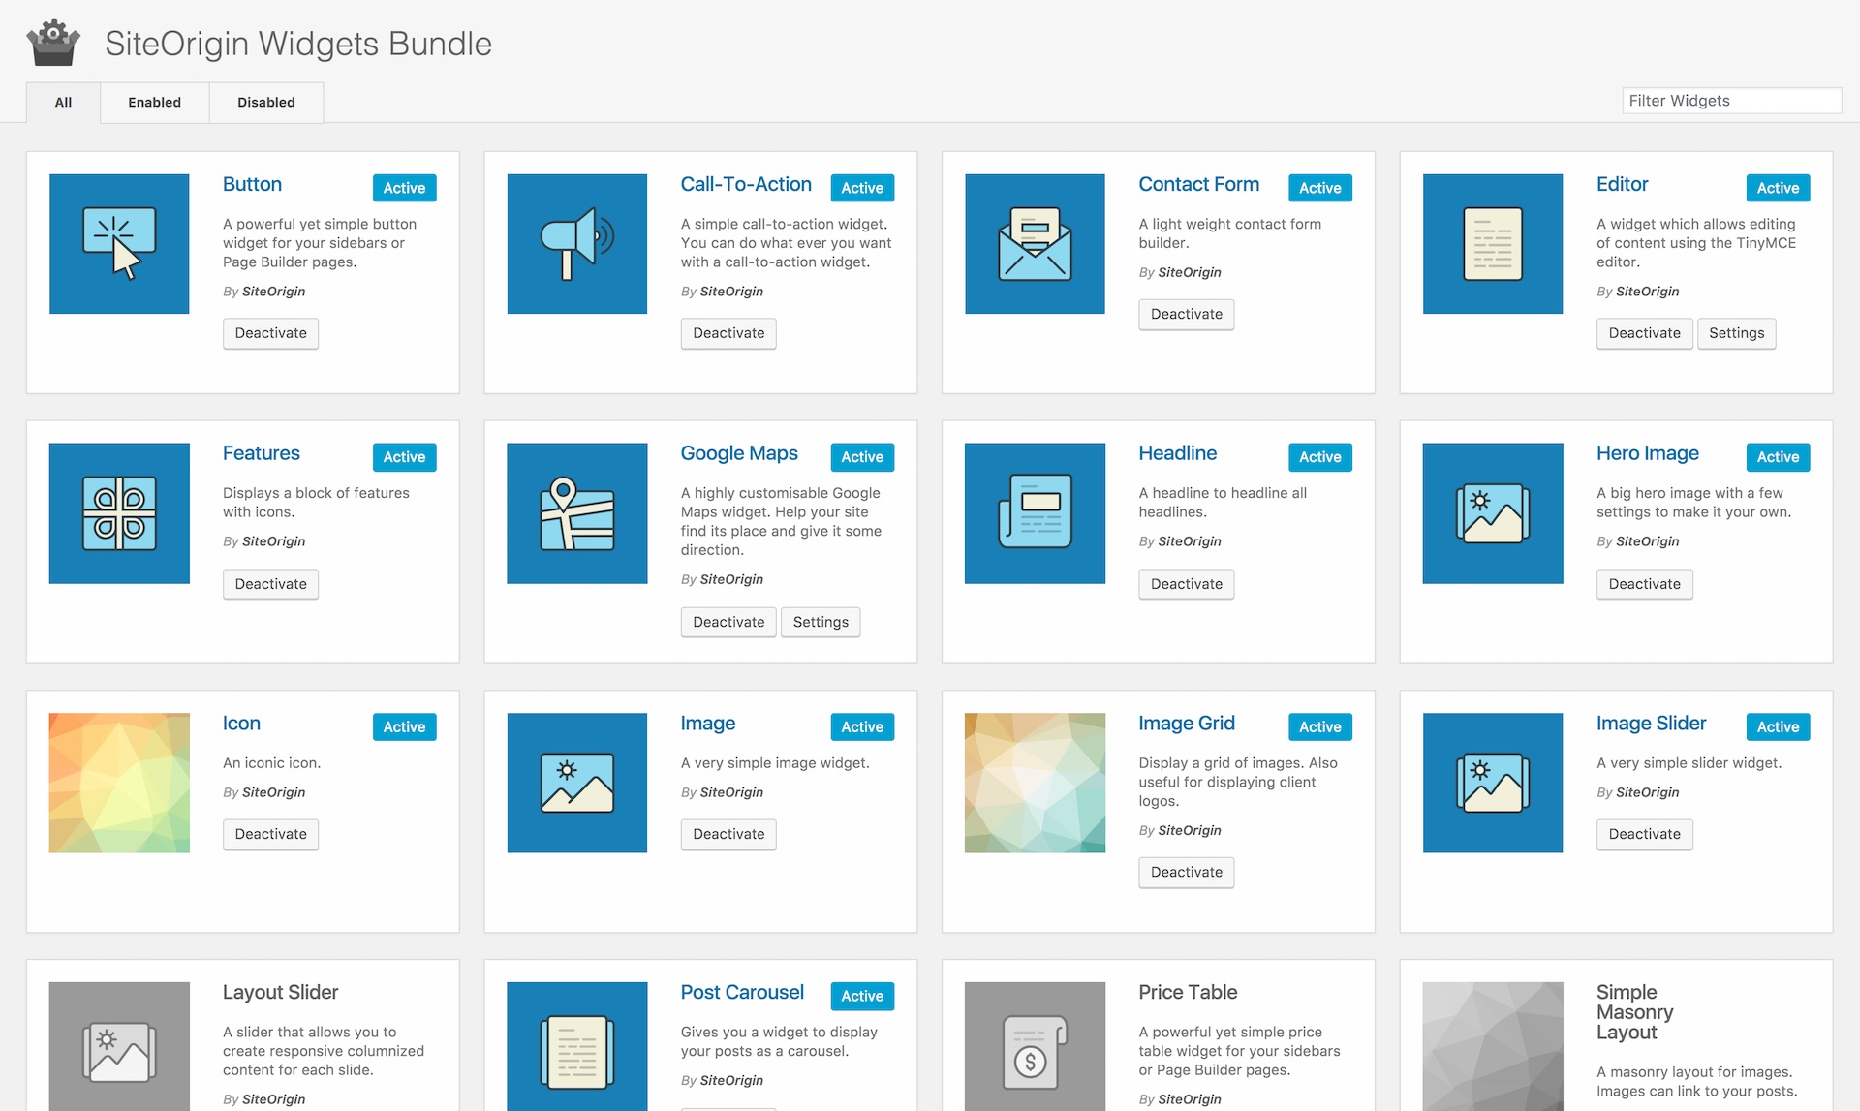Image resolution: width=1860 pixels, height=1111 pixels.
Task: Click the Active badge on Button widget
Action: (x=404, y=188)
